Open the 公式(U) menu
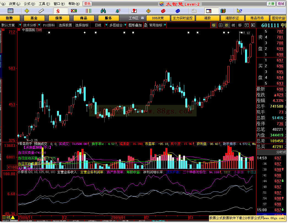The image size is (288, 223). point(29,4)
